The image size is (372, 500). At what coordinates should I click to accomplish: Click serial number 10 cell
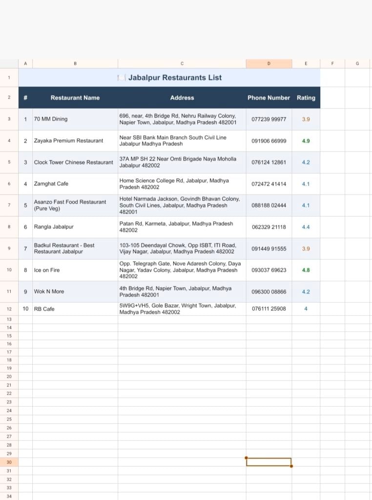click(25, 309)
